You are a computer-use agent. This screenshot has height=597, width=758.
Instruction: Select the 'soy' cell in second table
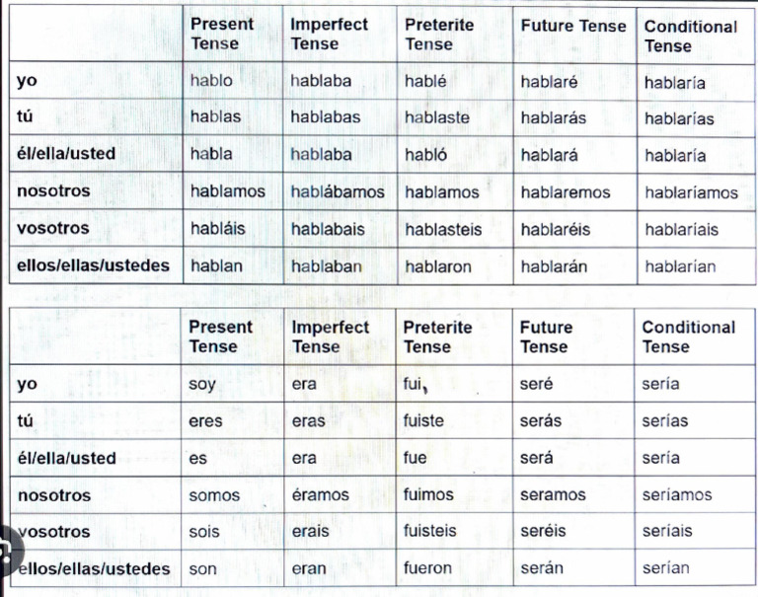pos(201,384)
